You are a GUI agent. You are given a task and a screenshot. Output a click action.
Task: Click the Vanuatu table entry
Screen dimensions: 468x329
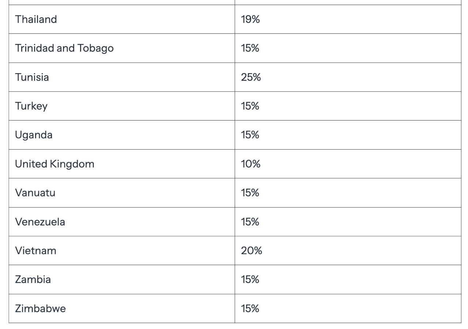[35, 193]
